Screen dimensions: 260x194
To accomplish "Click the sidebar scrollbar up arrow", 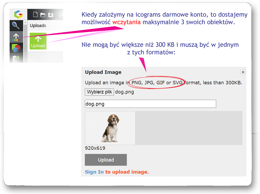I will tap(25, 23).
